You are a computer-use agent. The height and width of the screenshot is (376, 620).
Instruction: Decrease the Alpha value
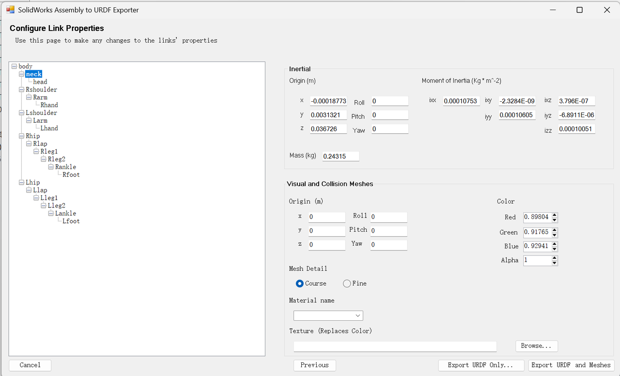coord(555,263)
